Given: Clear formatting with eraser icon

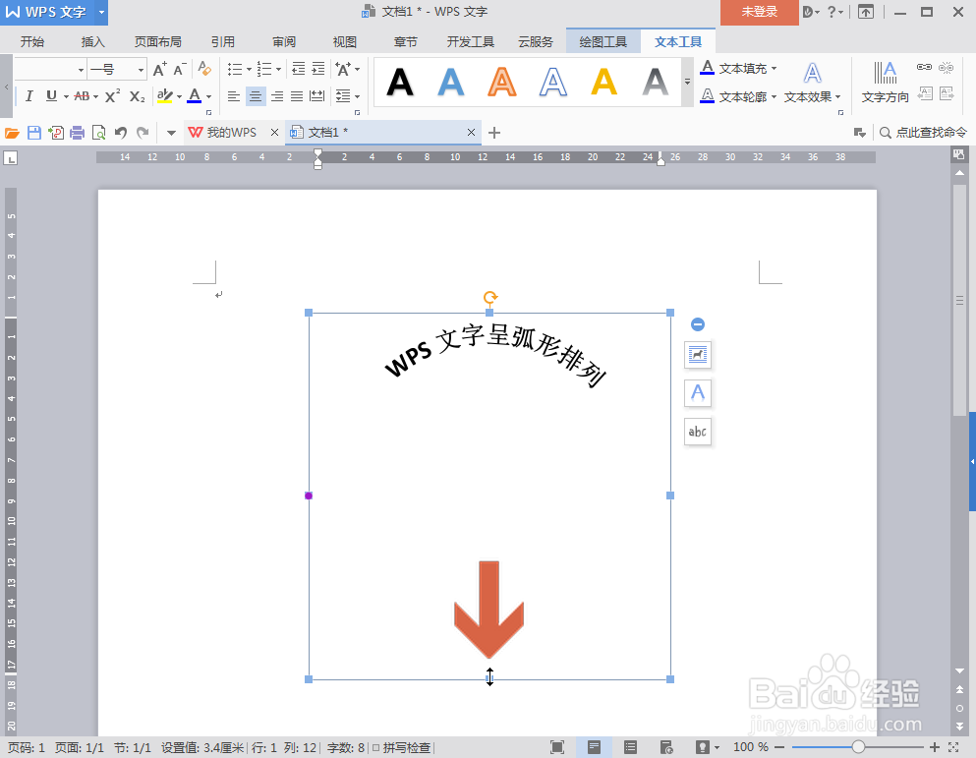Looking at the screenshot, I should click(204, 69).
